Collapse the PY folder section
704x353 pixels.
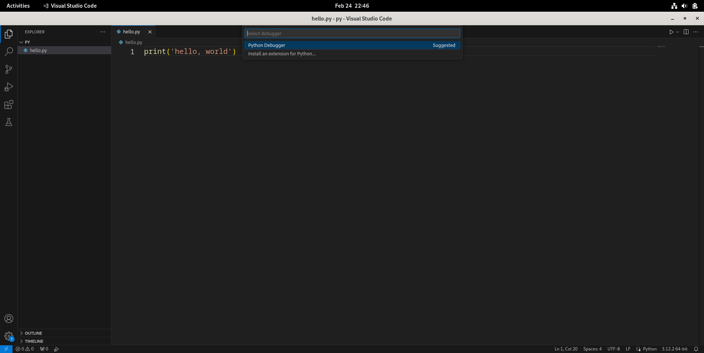(64, 42)
